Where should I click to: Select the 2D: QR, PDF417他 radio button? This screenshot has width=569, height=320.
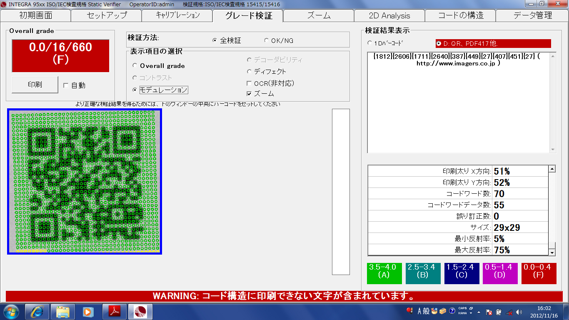click(x=439, y=43)
